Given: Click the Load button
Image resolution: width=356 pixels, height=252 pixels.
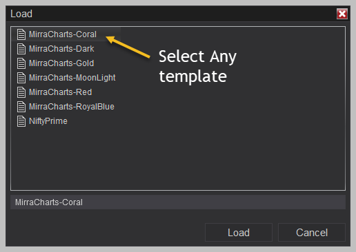Looking at the screenshot, I should coord(239,233).
